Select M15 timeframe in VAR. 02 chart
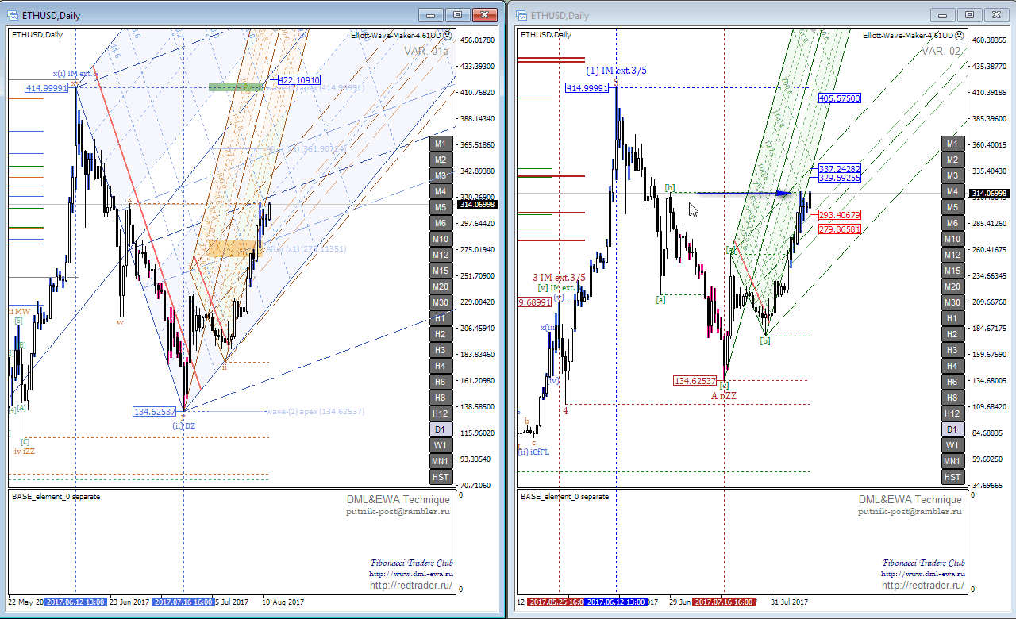The height and width of the screenshot is (619, 1016). 952,271
